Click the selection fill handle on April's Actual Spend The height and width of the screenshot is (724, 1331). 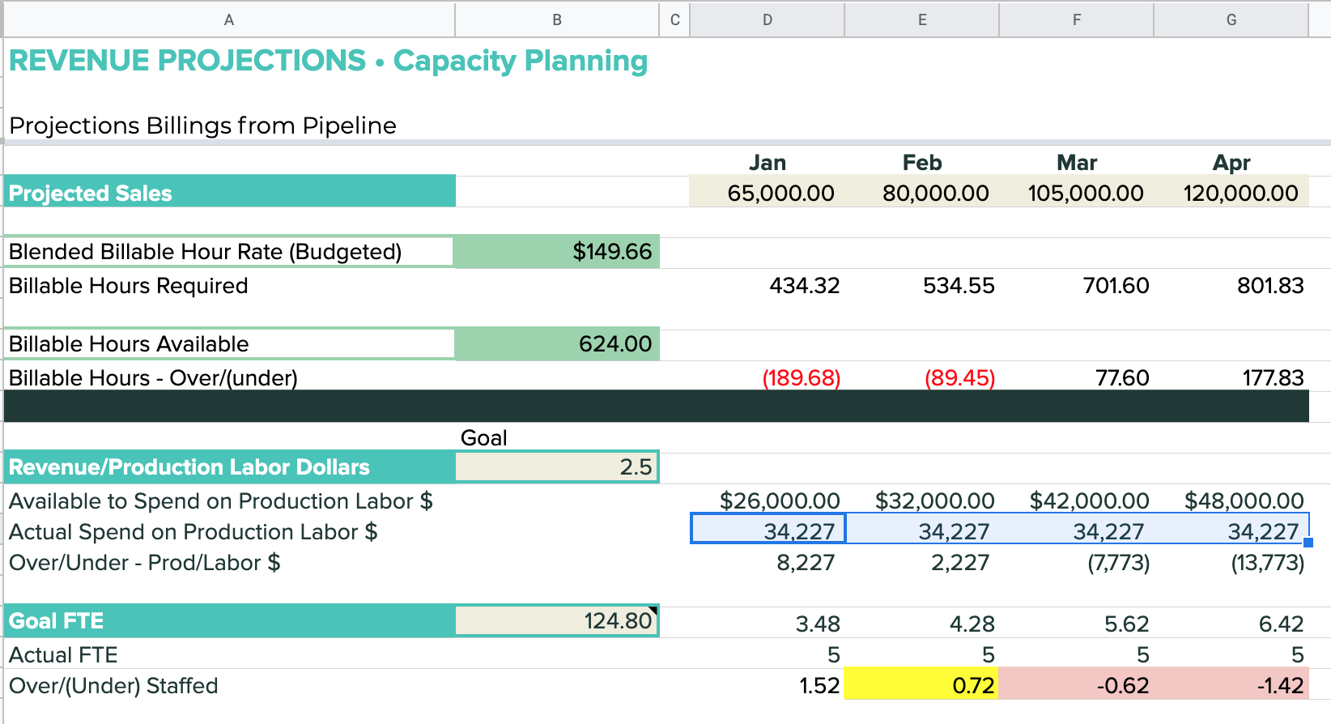1308,543
